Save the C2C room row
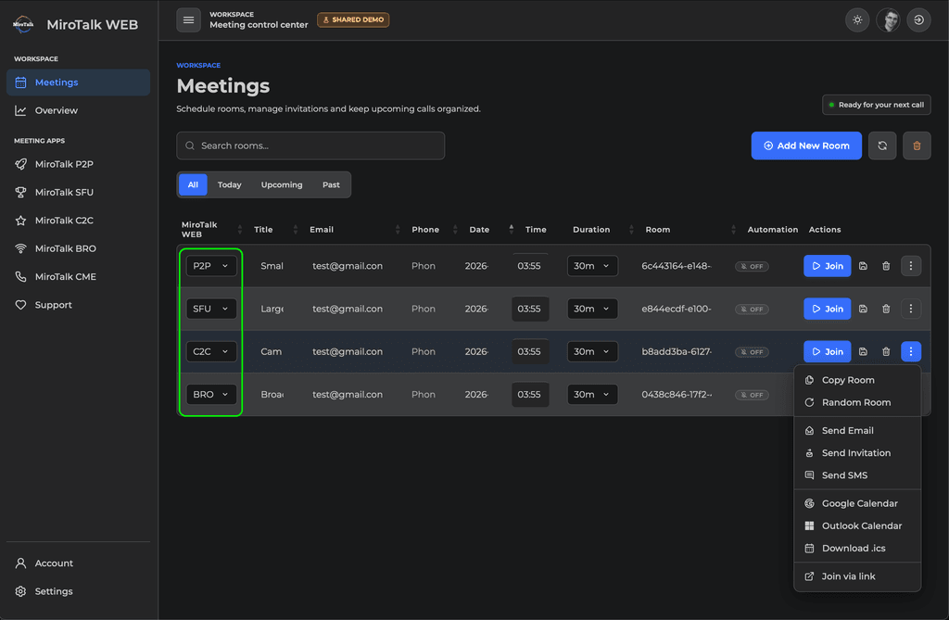The image size is (949, 620). coord(863,351)
